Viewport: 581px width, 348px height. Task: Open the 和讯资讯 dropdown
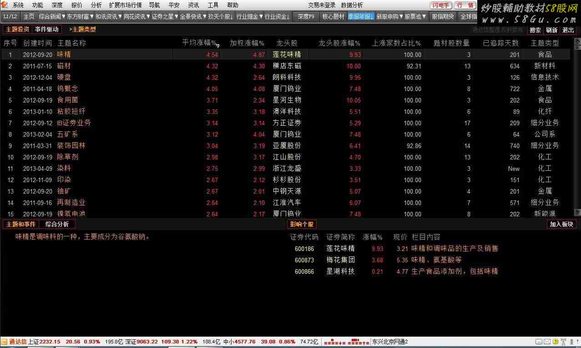click(108, 16)
